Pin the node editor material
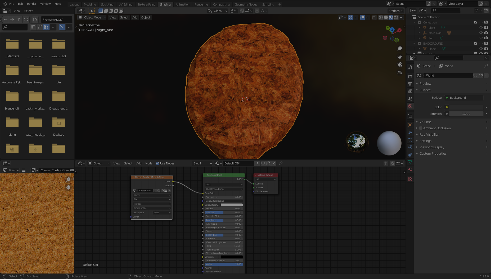 281,163
